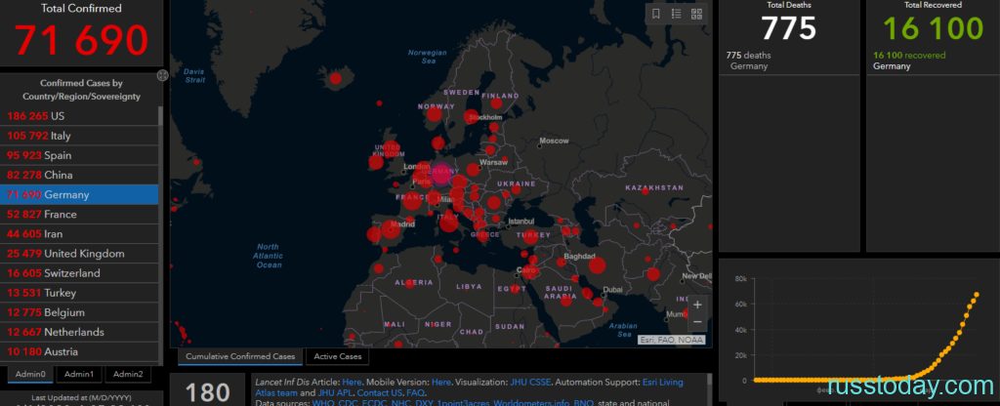Open the Active Cases map tab
The width and height of the screenshot is (1000, 406).
(337, 356)
